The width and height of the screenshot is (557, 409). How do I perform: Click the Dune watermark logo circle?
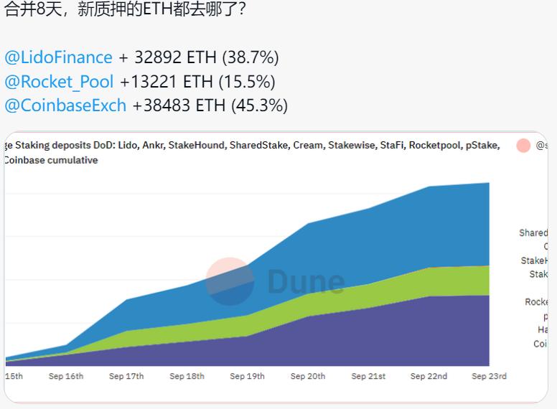click(x=230, y=281)
